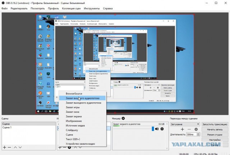Choose BrowserSource from the context menu
The image size is (230, 155).
tap(82, 94)
